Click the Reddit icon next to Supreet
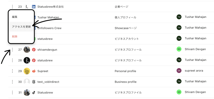 [x=34, y=71]
